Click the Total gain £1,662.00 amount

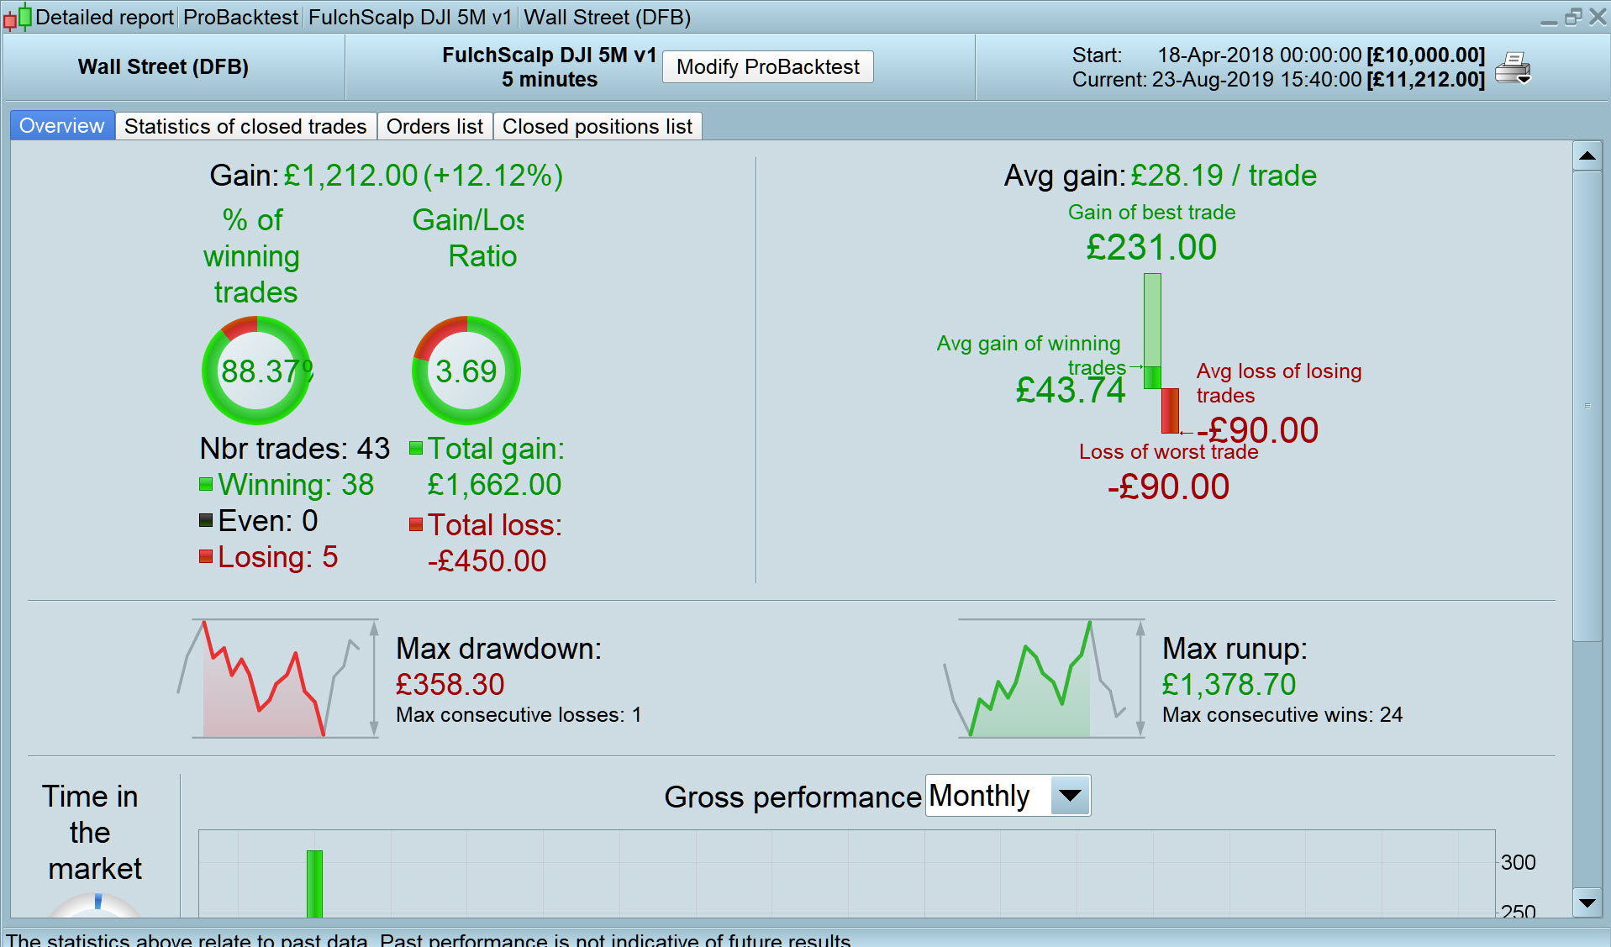[x=494, y=485]
